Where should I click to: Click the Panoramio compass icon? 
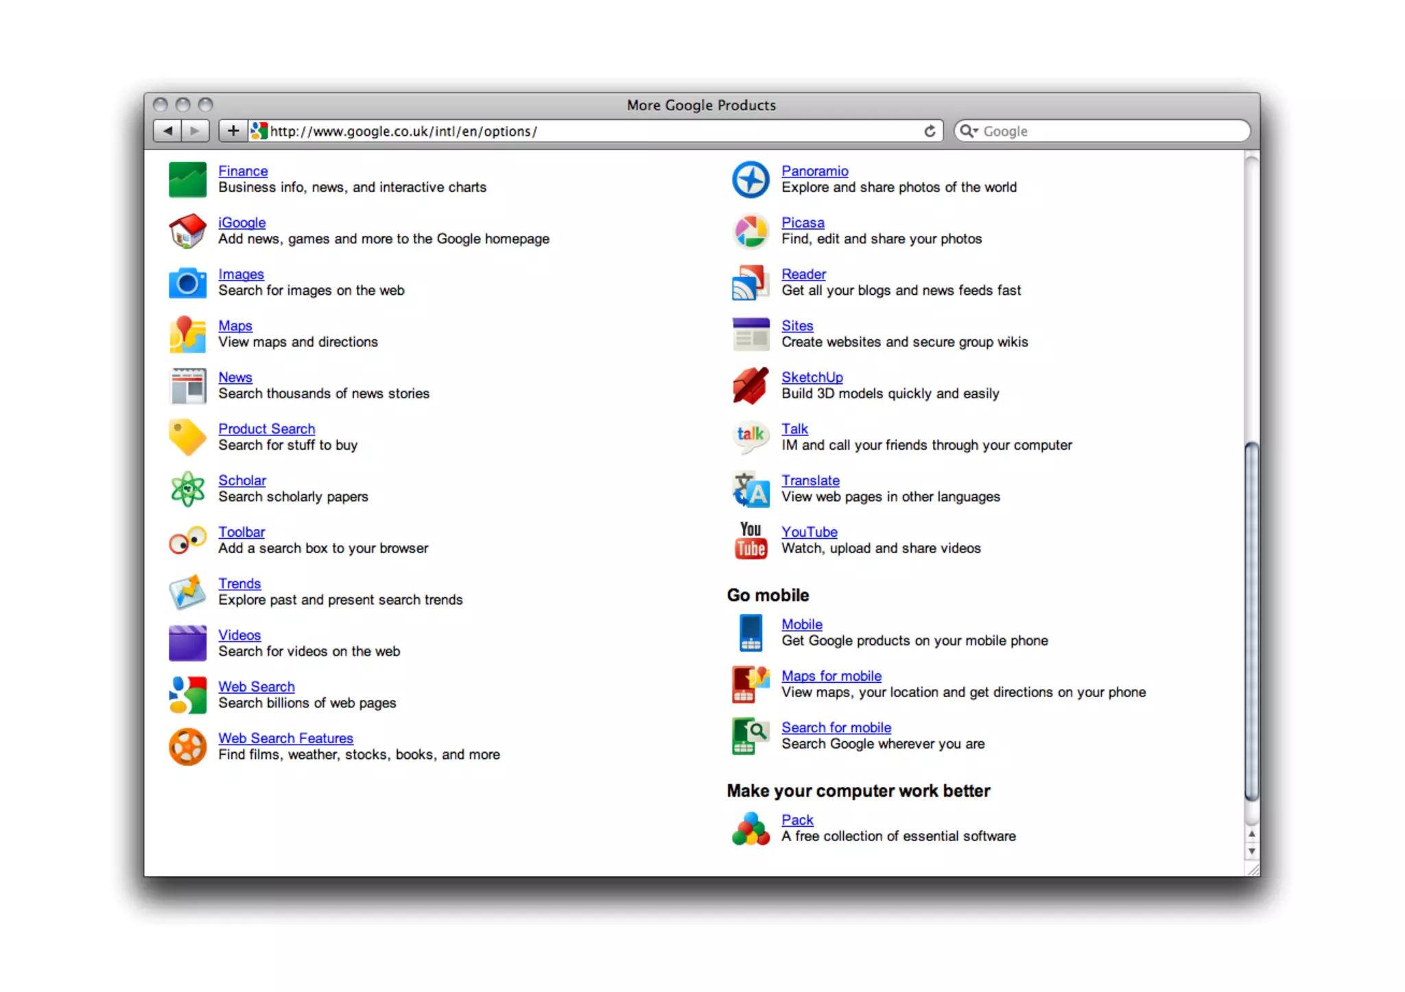click(x=751, y=180)
